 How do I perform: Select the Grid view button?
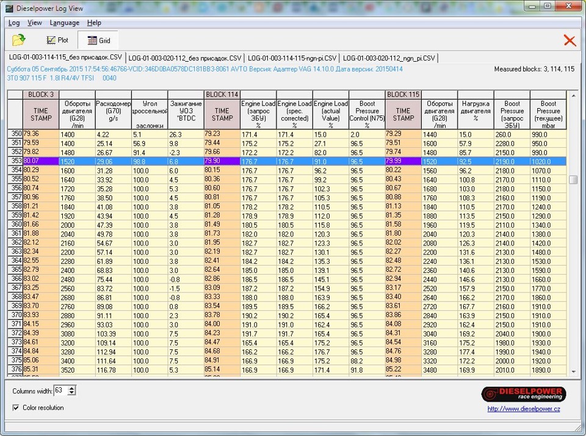tap(98, 40)
